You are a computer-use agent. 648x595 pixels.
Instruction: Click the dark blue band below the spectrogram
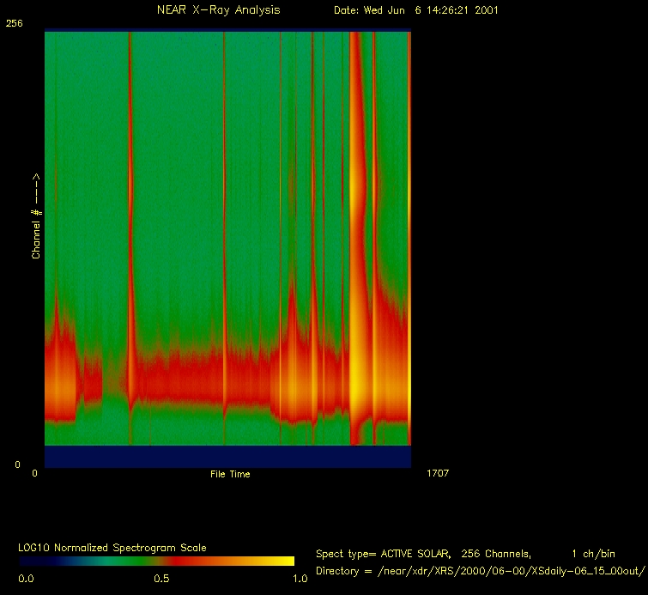[x=227, y=457]
